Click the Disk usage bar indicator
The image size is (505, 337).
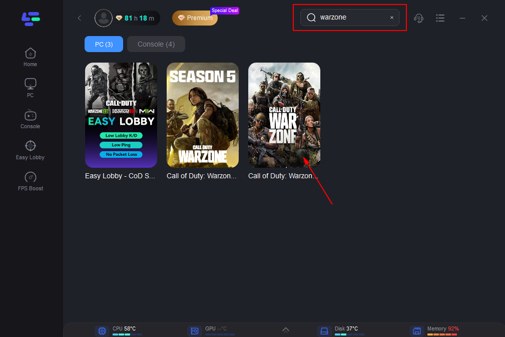[349, 334]
